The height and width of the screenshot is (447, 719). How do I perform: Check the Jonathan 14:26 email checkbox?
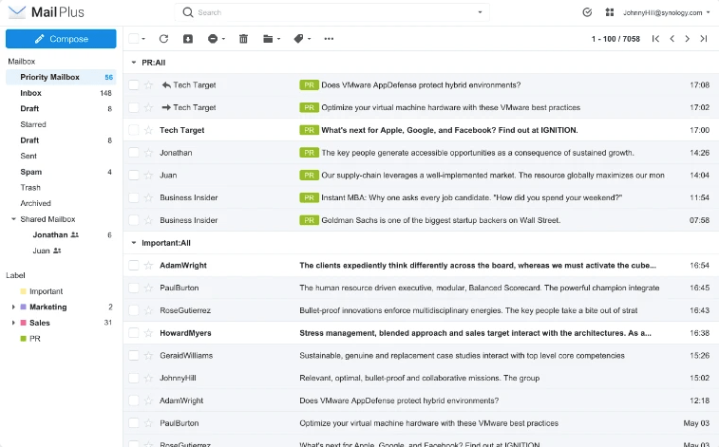133,153
